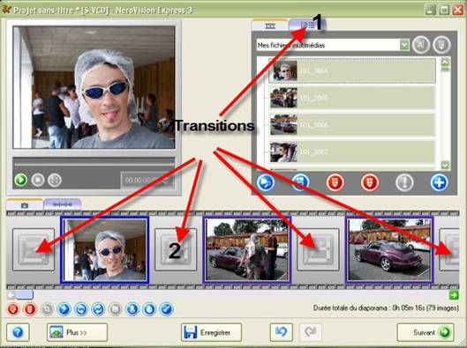Screen dimensions: 467x348
Task: Expand the Plus >> options button
Action: (x=77, y=332)
